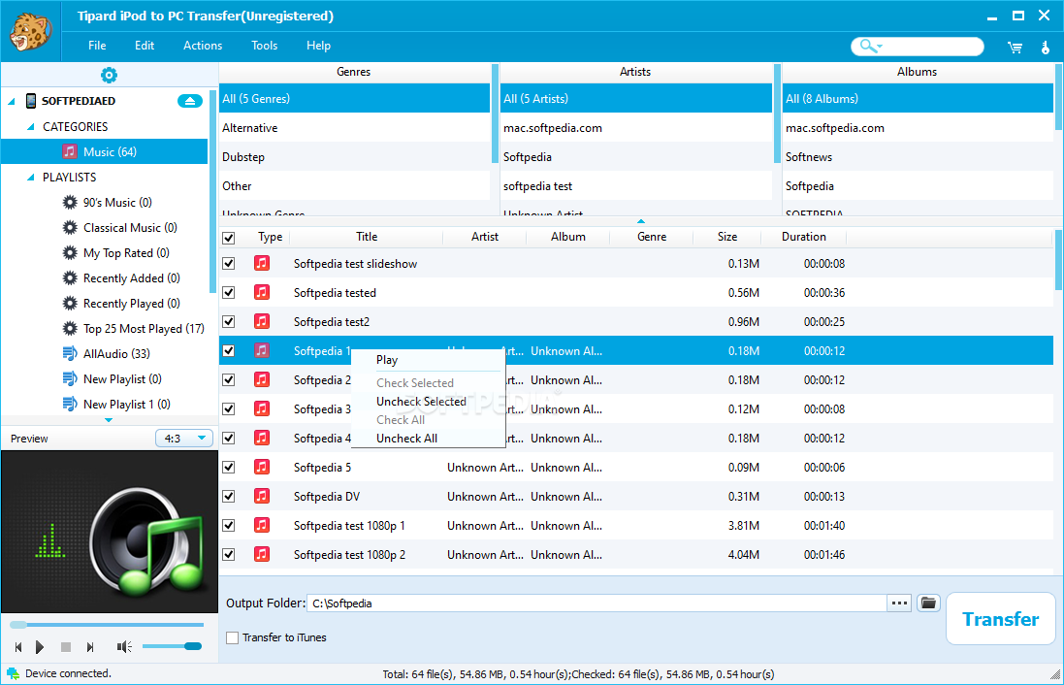Open the 4:3 preview aspect dropdown
This screenshot has width=1064, height=685.
(x=184, y=439)
